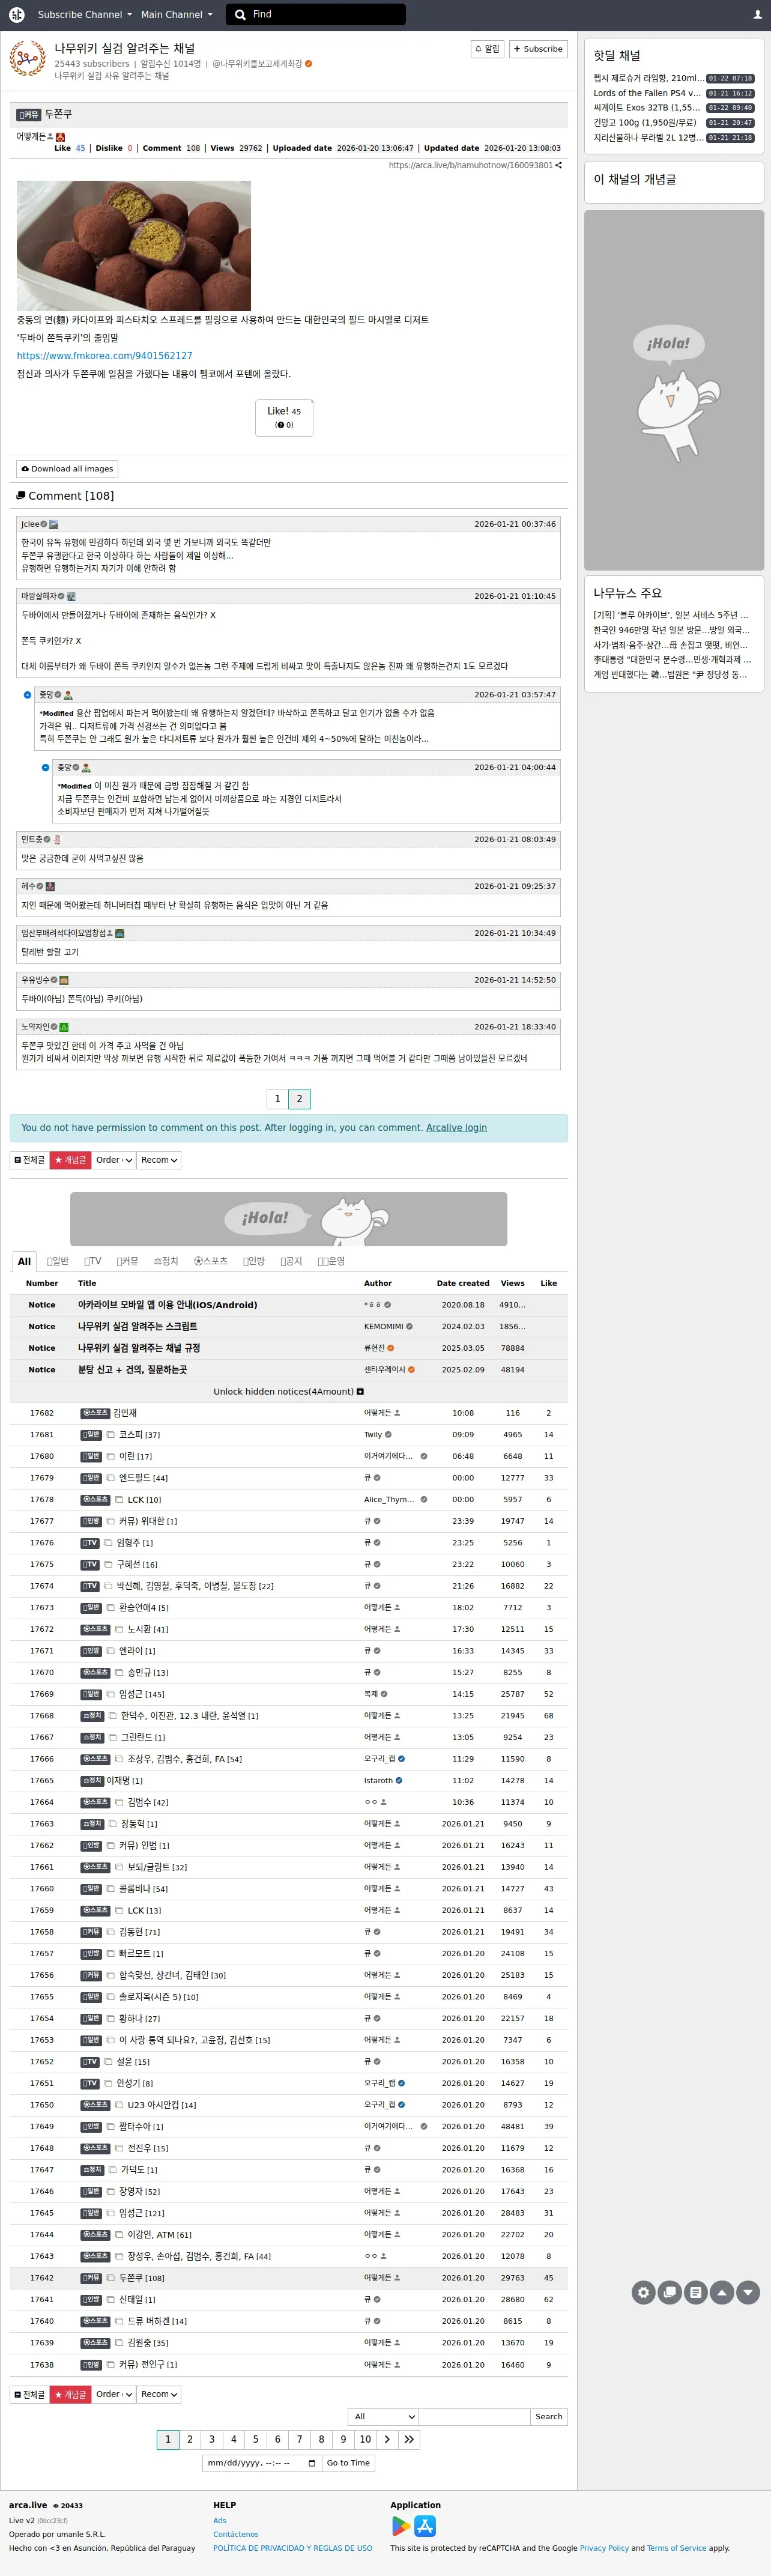Jump forward with double-arrow pagination button
The image size is (771, 2576).
coord(409,2439)
